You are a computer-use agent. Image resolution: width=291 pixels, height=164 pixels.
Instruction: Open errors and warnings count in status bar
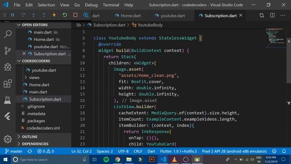45,151
